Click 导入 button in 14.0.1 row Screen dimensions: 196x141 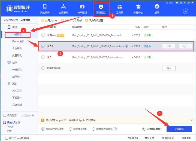coord(185,46)
